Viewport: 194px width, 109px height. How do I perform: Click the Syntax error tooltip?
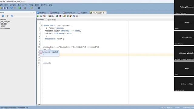[x=49, y=53]
